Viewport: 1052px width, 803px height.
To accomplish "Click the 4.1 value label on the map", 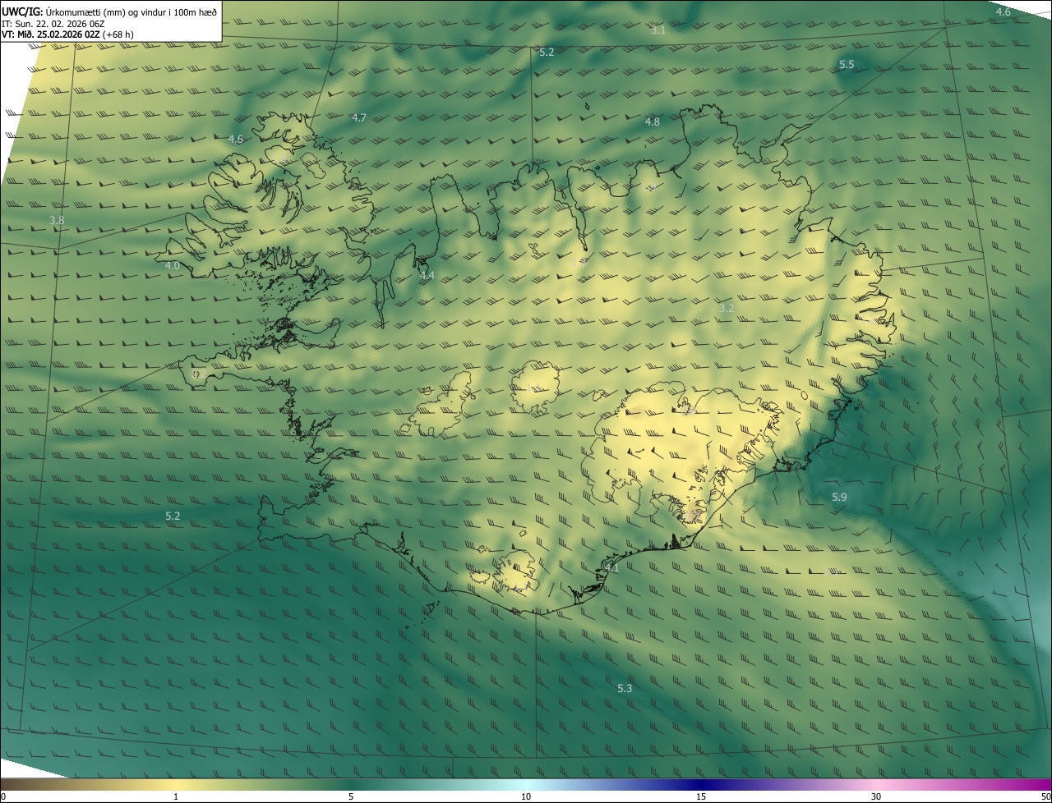I will click(611, 567).
